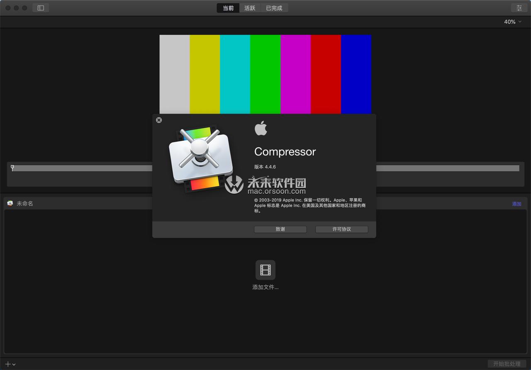The height and width of the screenshot is (370, 531).
Task: Switch to the 已完成 tab
Action: (274, 7)
